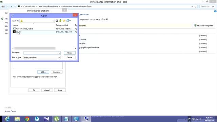Click the horizontal scrollbar thumb in file list
217x122 pixels.
click(35, 48)
